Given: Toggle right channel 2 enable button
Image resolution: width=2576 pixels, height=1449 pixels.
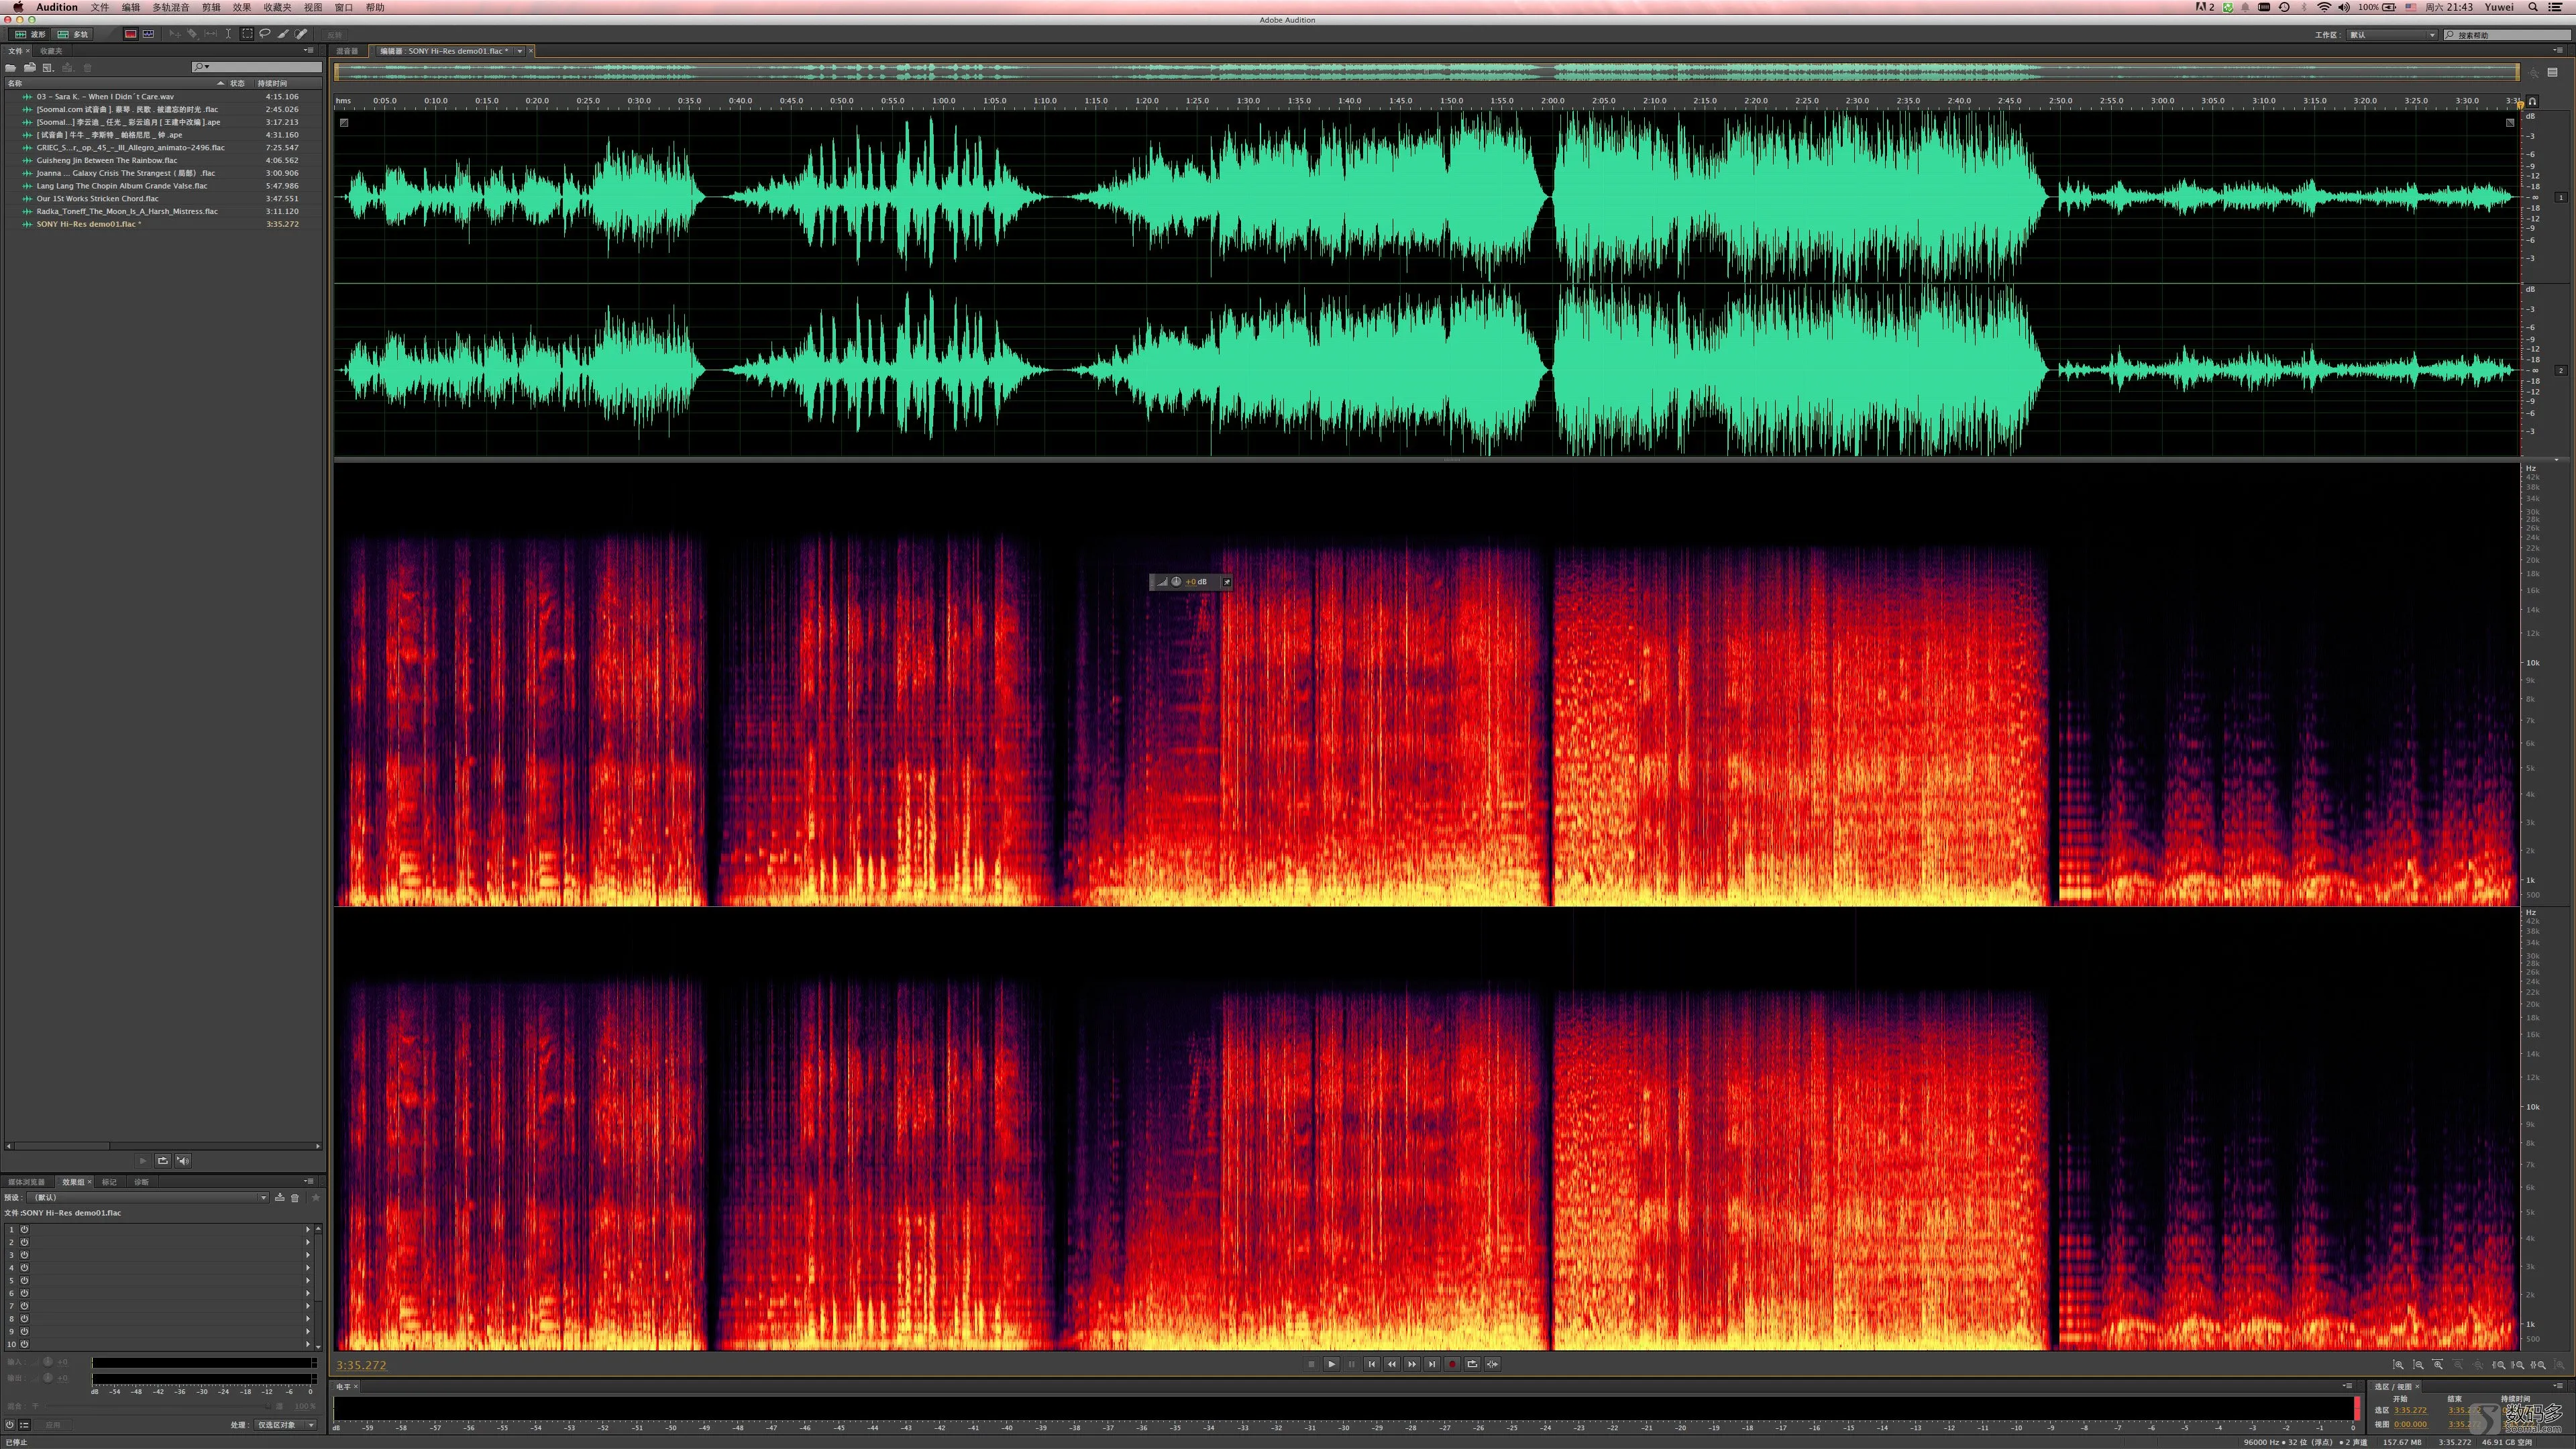Looking at the screenshot, I should tap(2561, 370).
